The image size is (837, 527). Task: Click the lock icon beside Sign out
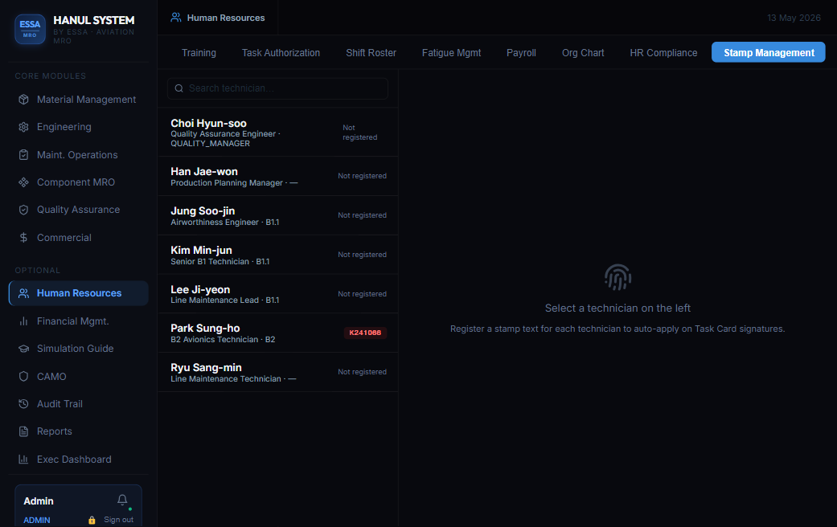pyautogui.click(x=92, y=520)
